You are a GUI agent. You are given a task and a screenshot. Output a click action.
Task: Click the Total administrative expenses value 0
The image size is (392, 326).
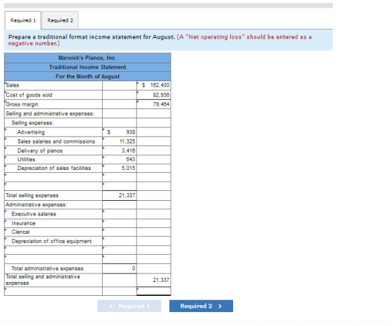click(120, 269)
